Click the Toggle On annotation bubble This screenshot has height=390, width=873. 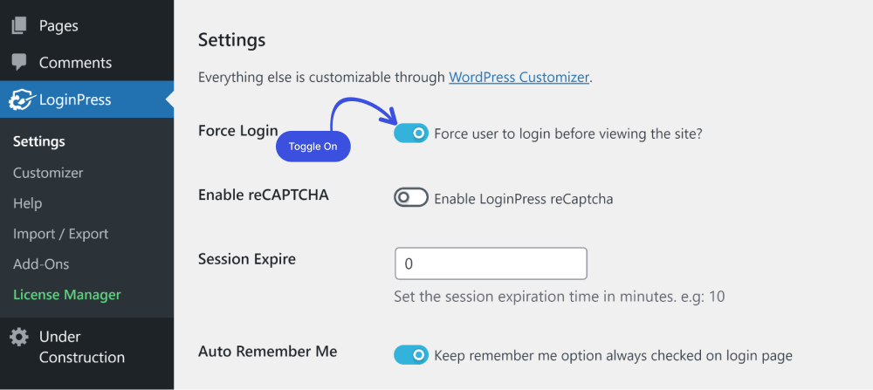(x=313, y=147)
